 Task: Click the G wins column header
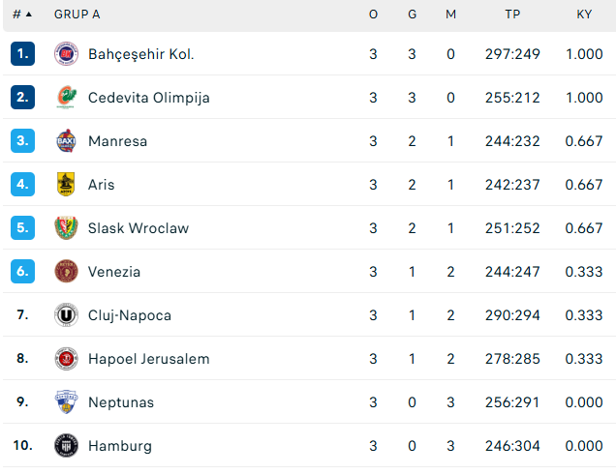412,15
